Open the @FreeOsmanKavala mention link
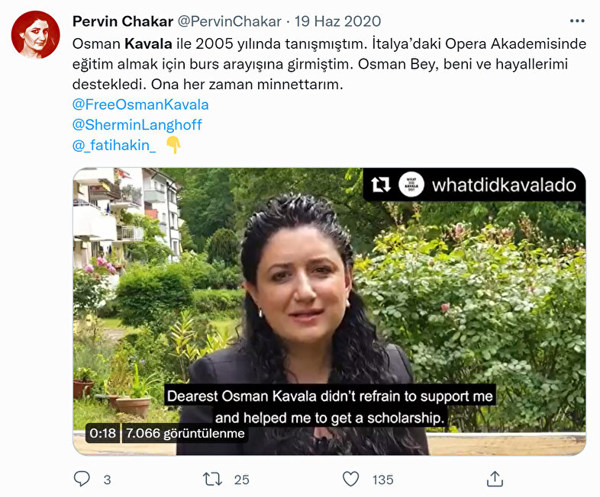 tap(140, 104)
